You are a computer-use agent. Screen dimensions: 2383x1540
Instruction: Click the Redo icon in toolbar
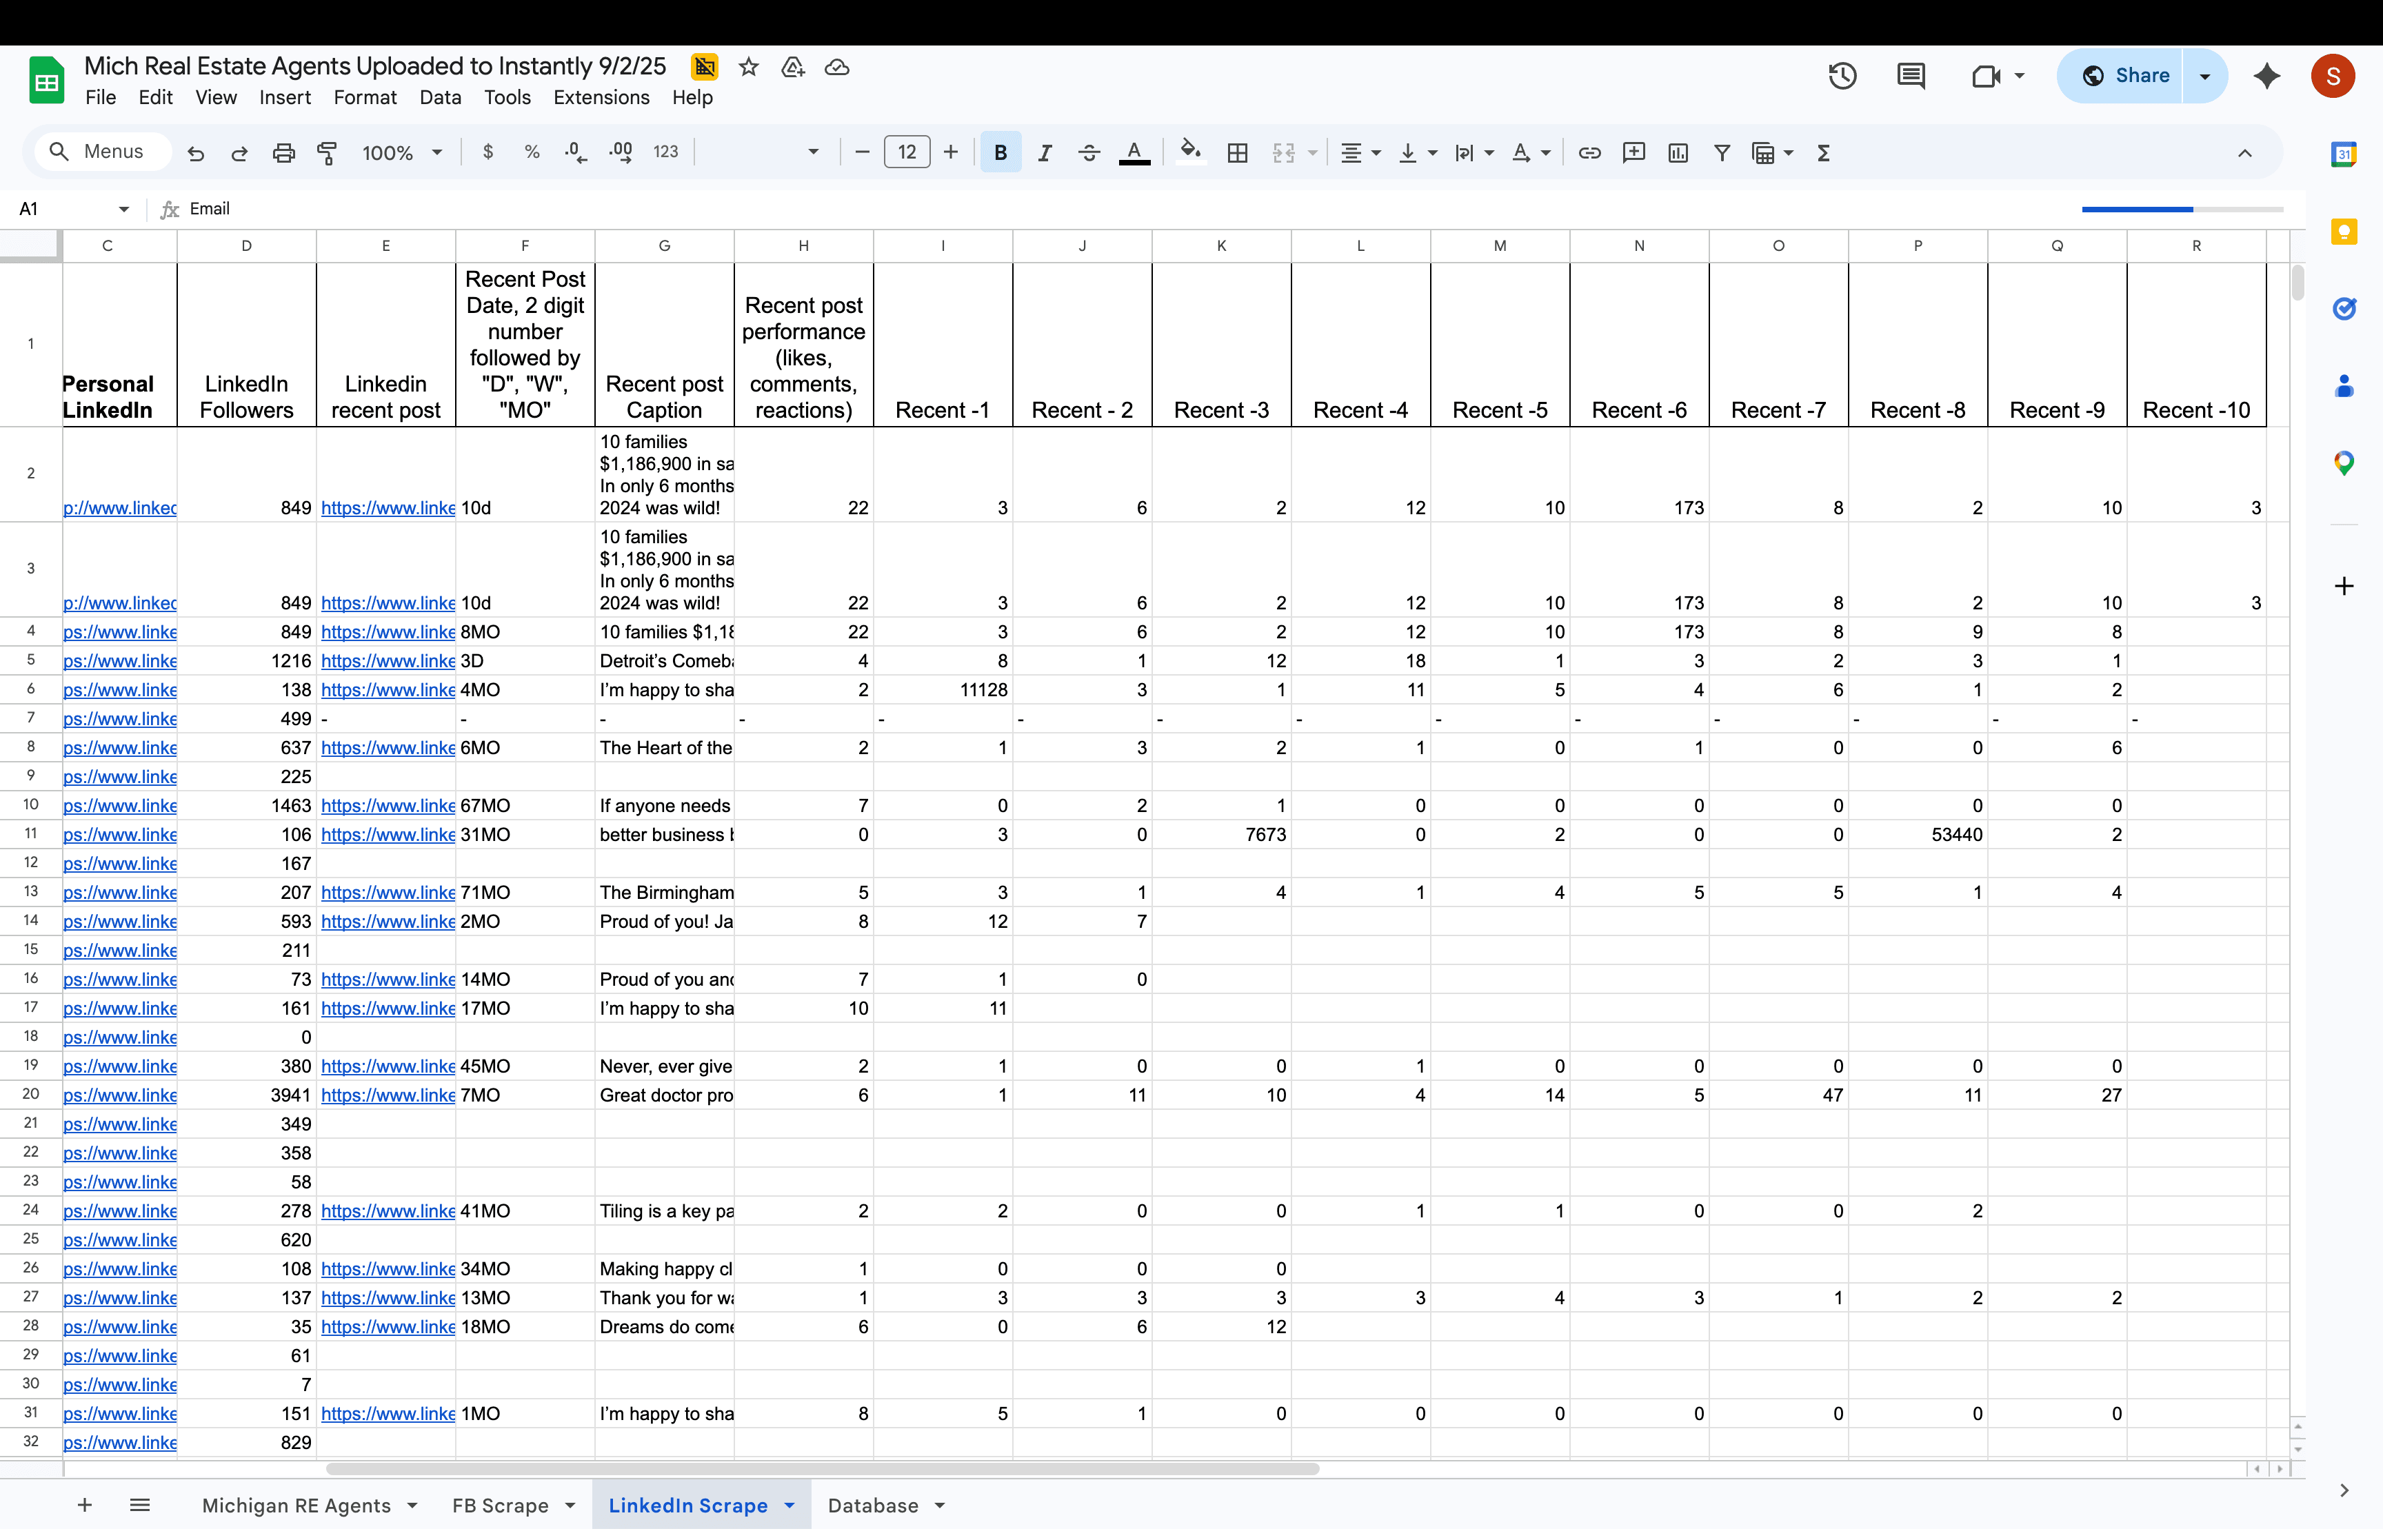tap(239, 153)
